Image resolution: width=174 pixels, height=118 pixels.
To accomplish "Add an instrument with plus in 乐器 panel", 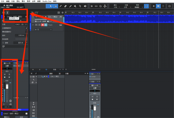I will (x=88, y=73).
